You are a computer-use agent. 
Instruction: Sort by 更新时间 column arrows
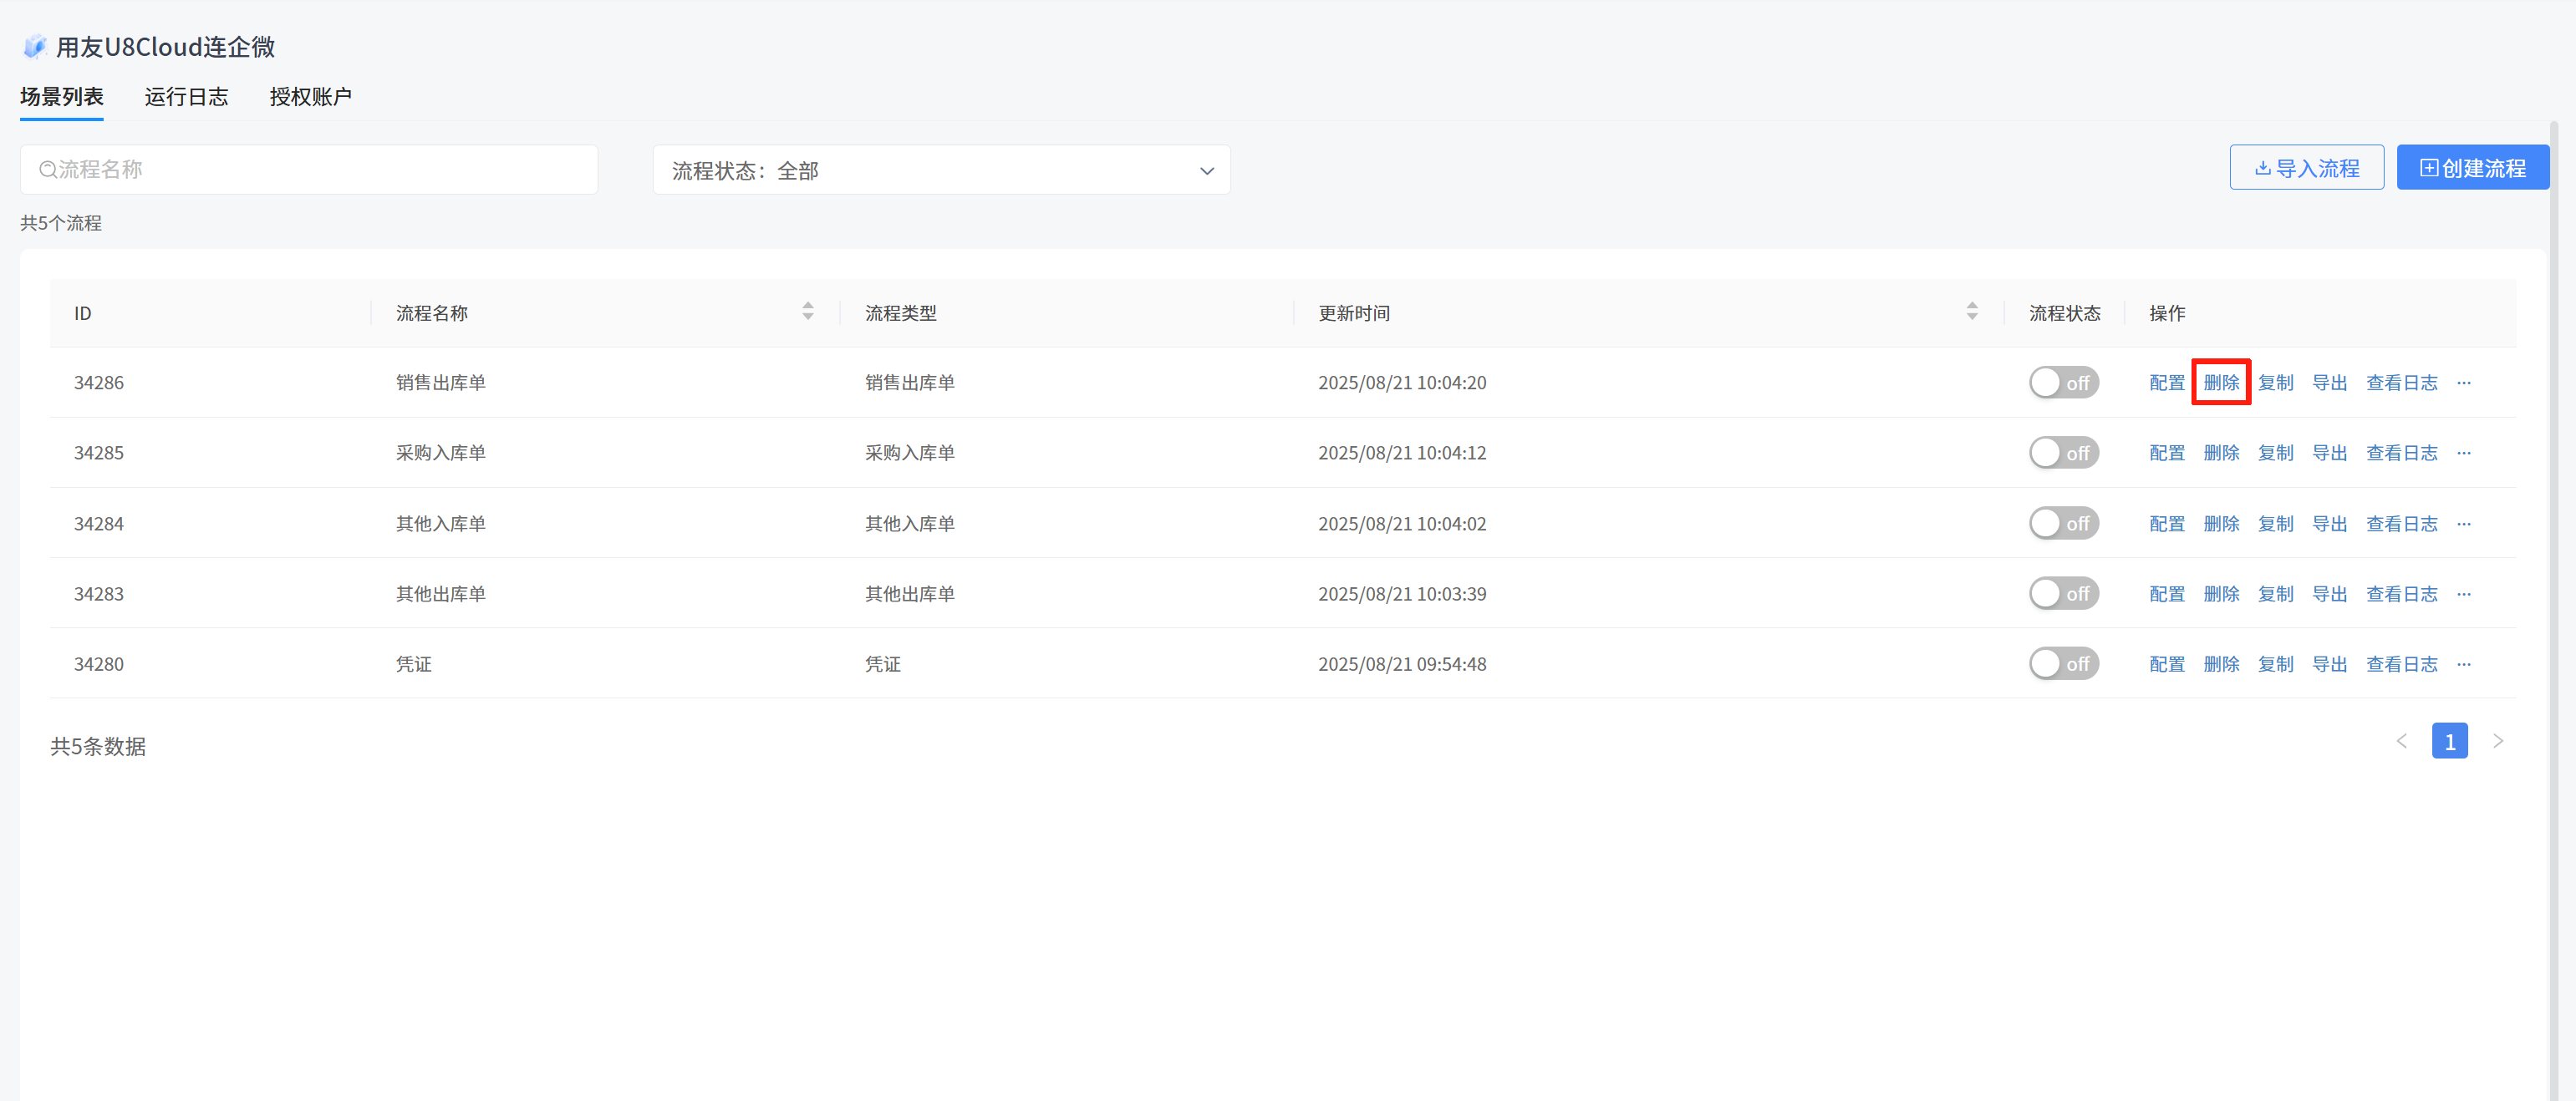point(1971,312)
